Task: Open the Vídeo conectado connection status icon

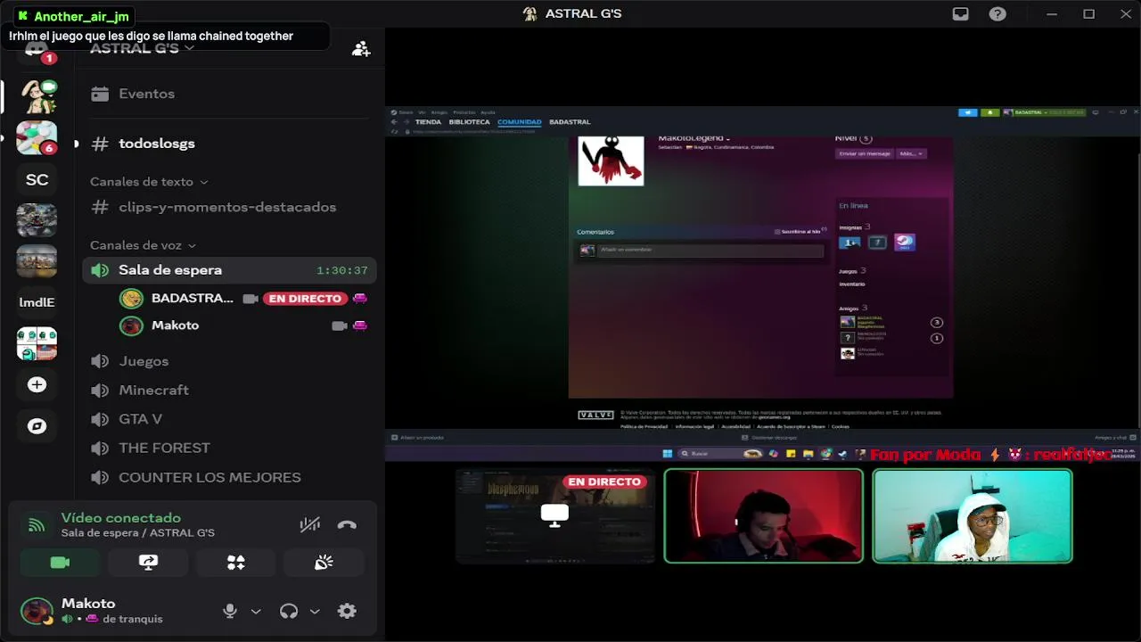Action: tap(37, 525)
